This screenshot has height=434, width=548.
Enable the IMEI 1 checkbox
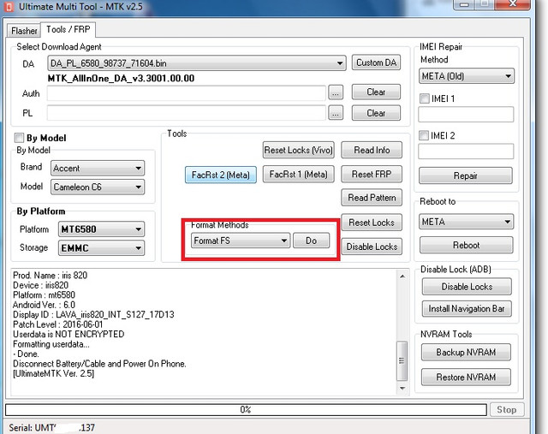(425, 98)
